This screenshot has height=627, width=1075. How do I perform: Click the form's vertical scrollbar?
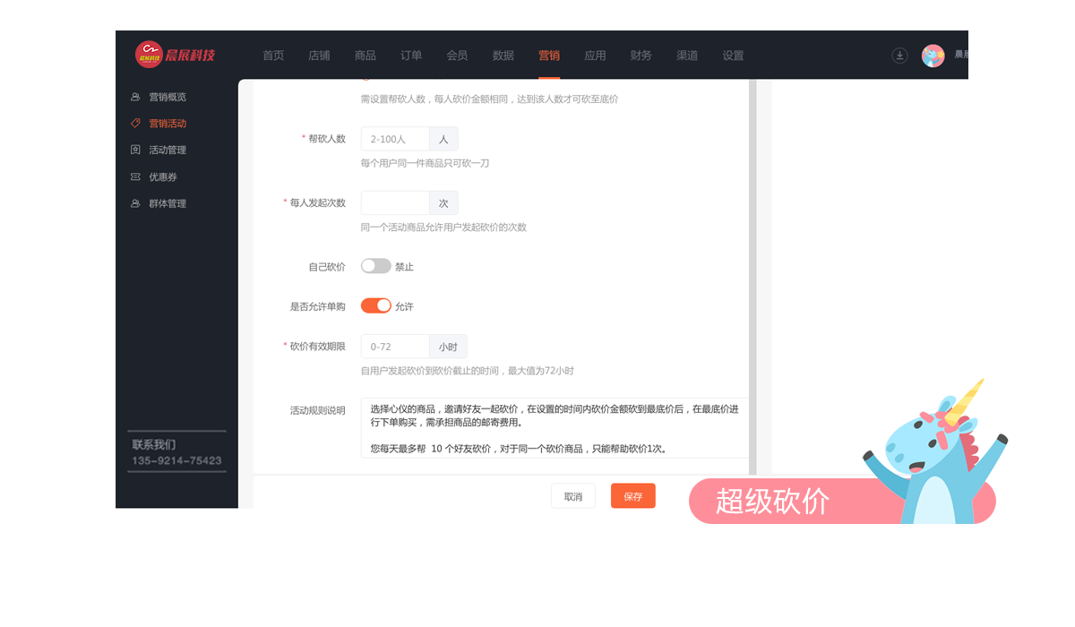(x=752, y=269)
